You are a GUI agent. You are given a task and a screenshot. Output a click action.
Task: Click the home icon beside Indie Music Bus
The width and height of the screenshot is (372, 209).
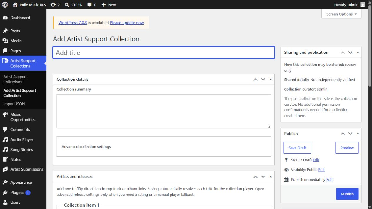15,5
